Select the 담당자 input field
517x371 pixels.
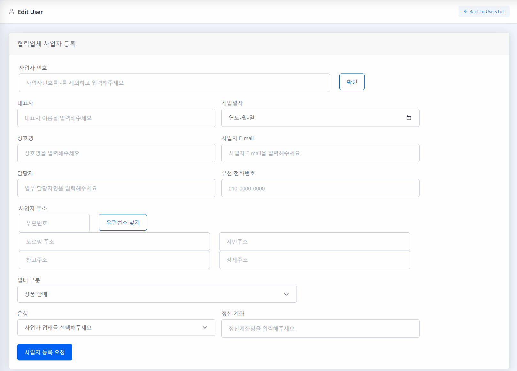tap(116, 188)
